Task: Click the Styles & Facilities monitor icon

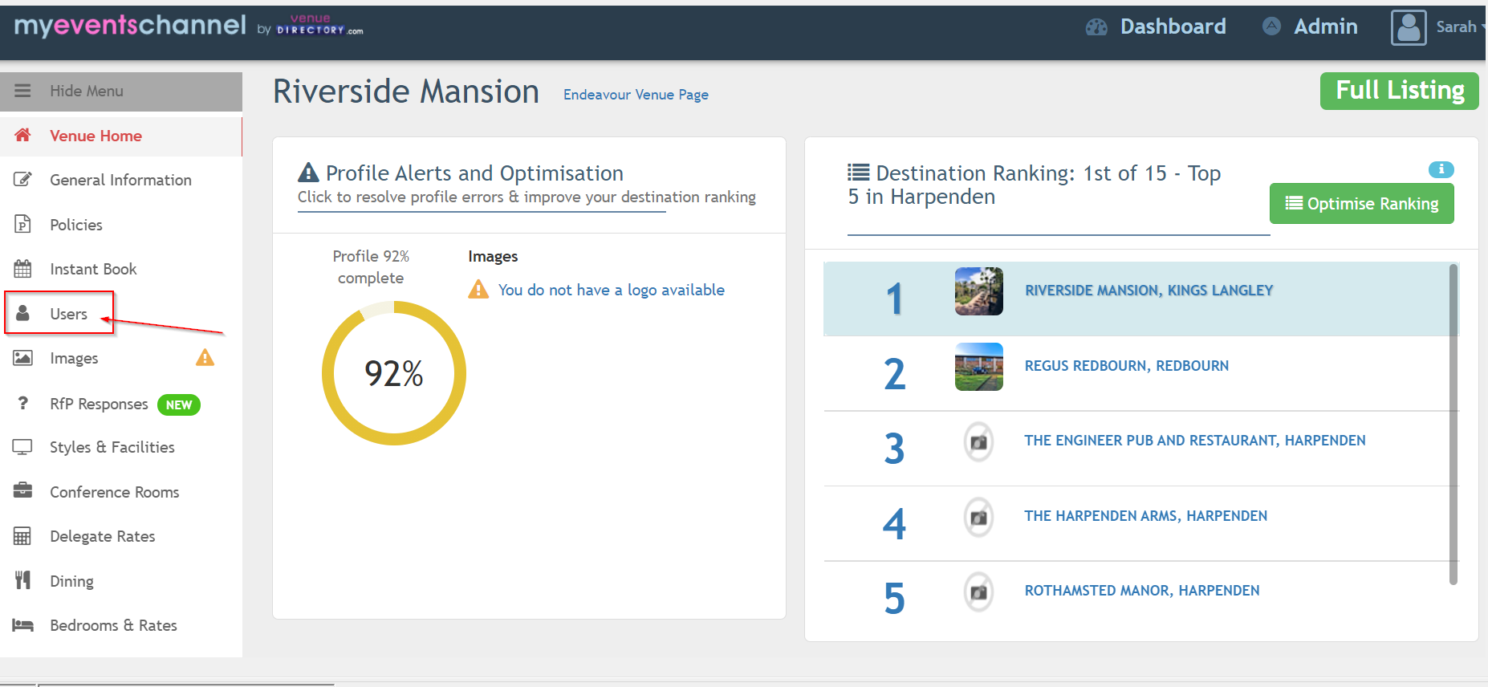Action: [x=22, y=447]
